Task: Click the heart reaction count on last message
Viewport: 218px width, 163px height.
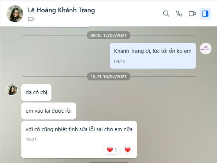Action: point(112,150)
